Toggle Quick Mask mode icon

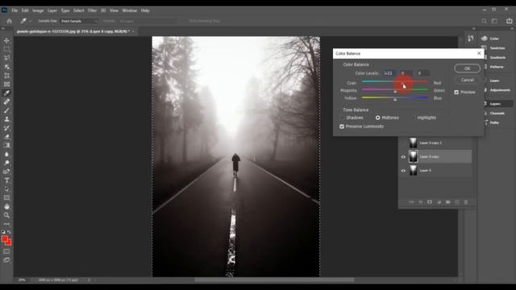[6, 251]
